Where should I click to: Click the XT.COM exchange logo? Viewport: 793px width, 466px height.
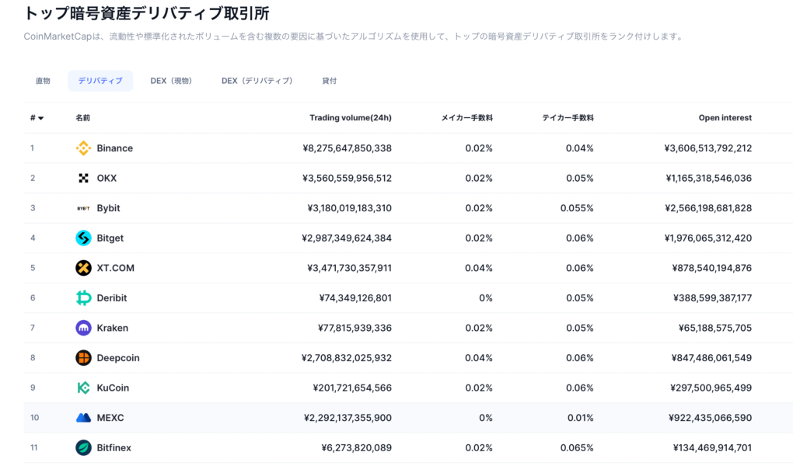(x=84, y=267)
